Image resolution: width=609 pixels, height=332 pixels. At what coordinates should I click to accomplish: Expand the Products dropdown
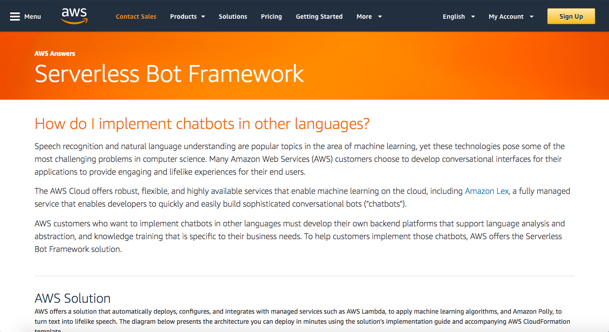click(187, 16)
